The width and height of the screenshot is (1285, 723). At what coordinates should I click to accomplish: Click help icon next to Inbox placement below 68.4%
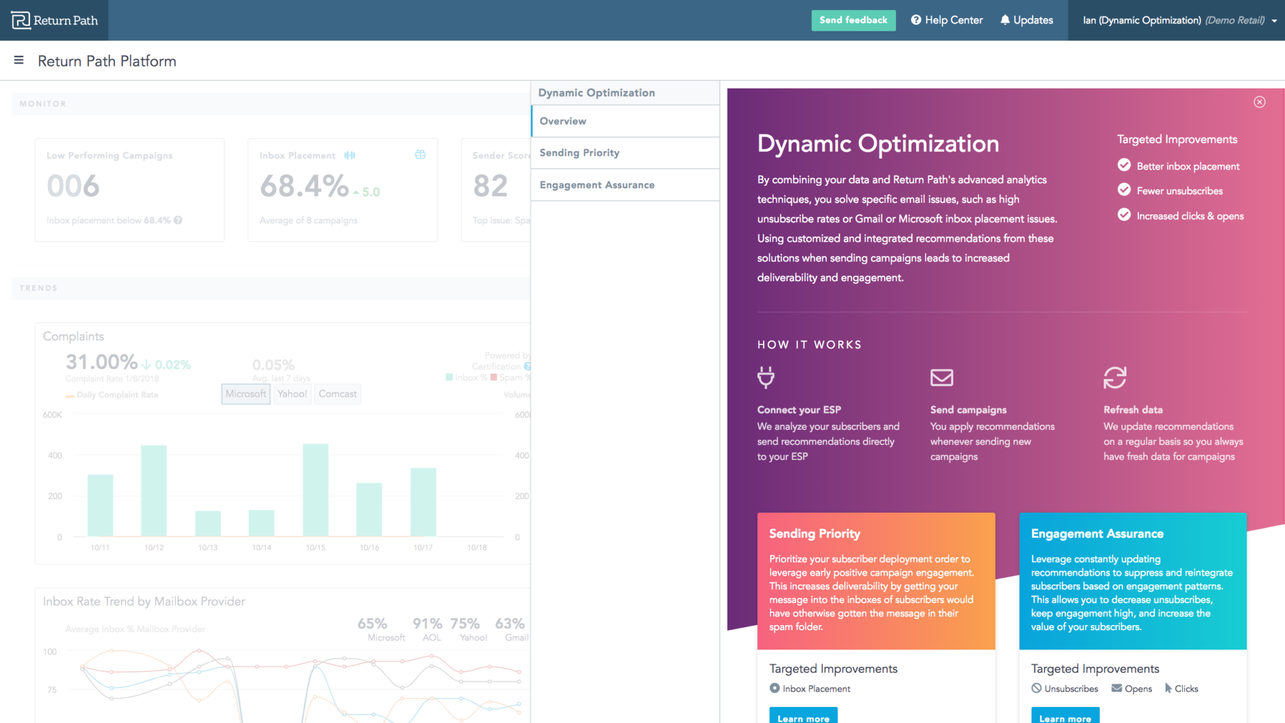click(178, 220)
